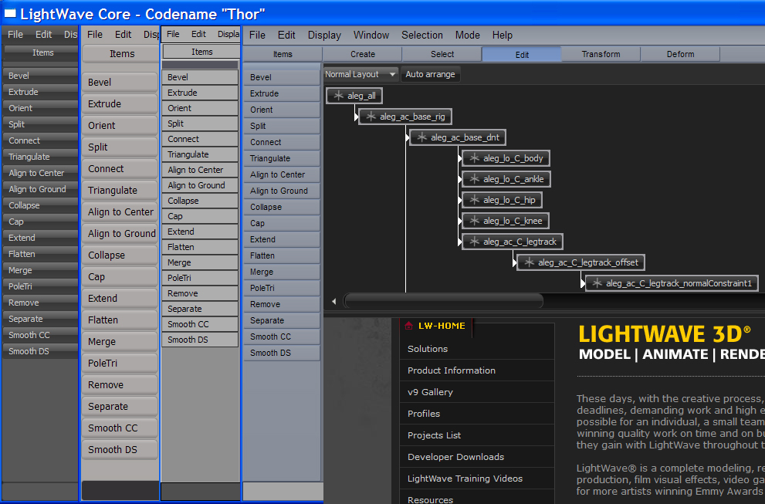Open the Display menu in the blue panel
This screenshot has width=765, height=504.
tap(324, 36)
